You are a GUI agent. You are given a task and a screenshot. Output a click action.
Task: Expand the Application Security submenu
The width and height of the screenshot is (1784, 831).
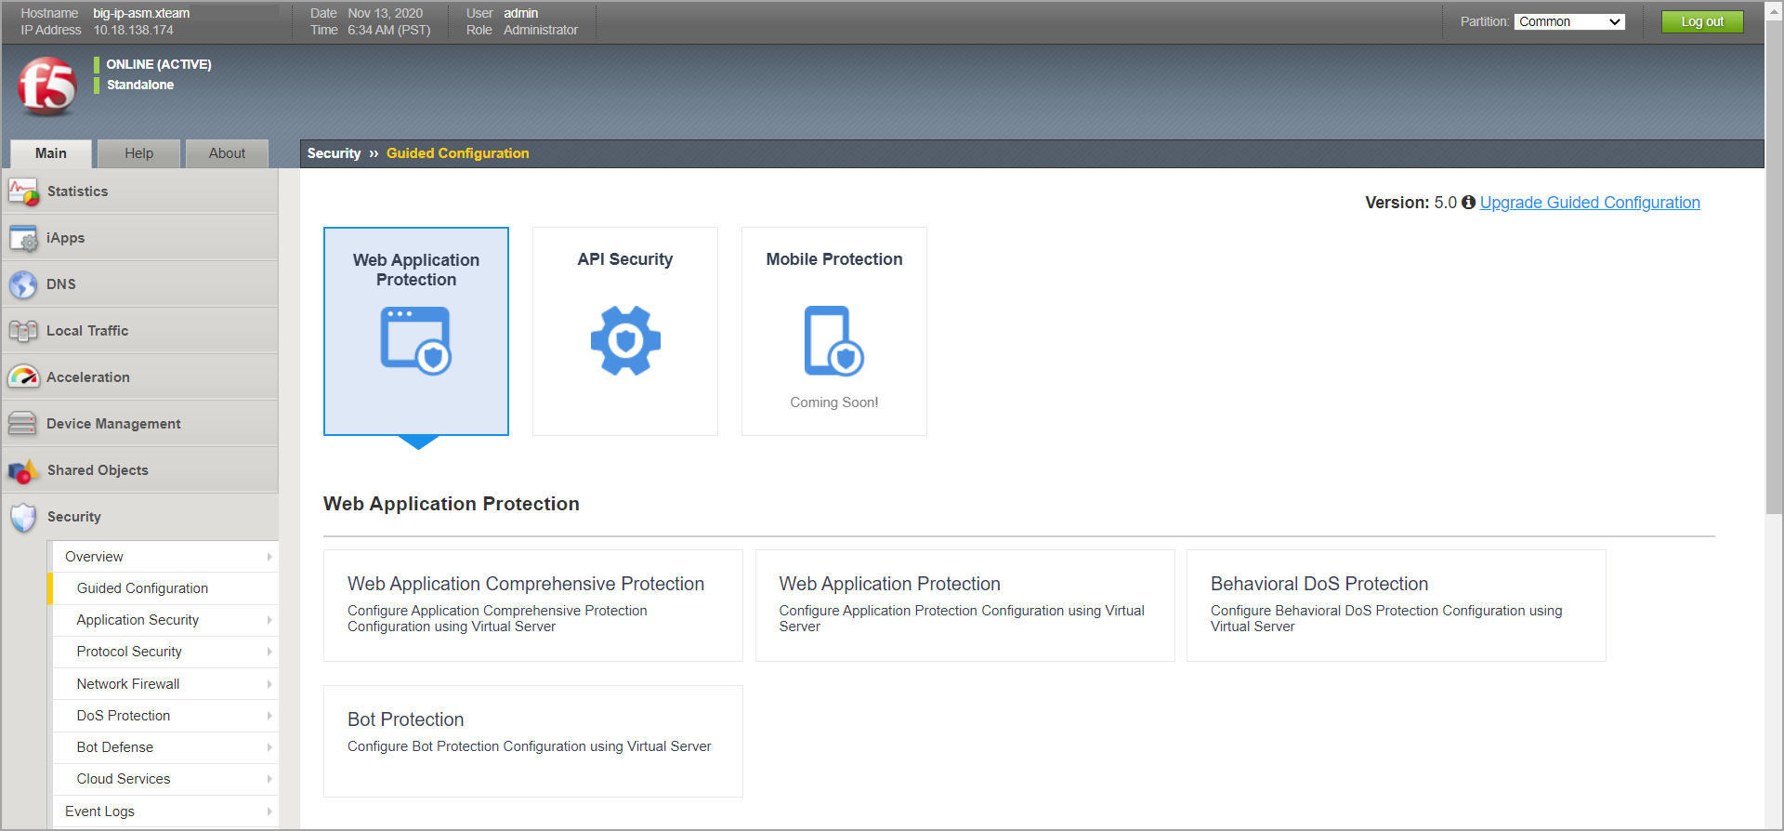coord(269,620)
